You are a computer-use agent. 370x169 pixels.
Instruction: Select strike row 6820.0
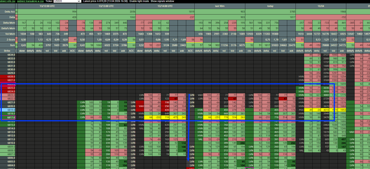tap(7, 106)
